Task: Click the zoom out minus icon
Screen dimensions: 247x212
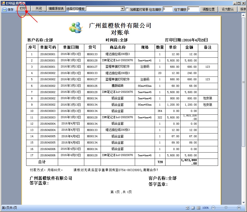Action: pyautogui.click(x=213, y=208)
